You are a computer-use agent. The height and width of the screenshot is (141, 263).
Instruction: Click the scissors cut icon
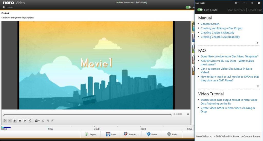point(43,120)
